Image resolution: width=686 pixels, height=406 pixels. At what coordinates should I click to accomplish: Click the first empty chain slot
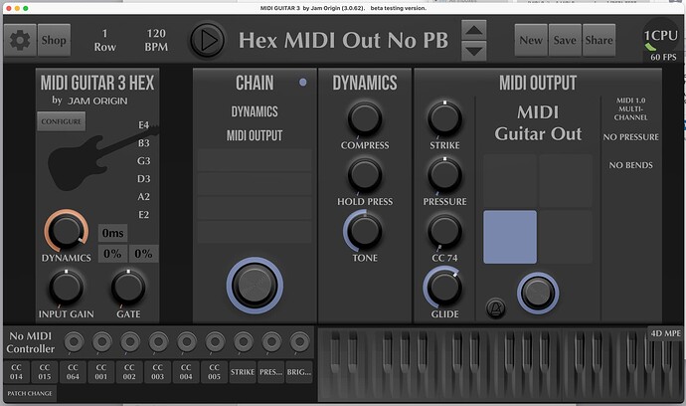point(255,160)
